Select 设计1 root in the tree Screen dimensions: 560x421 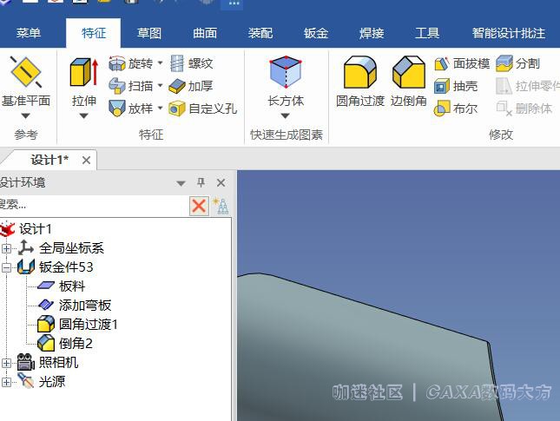36,229
